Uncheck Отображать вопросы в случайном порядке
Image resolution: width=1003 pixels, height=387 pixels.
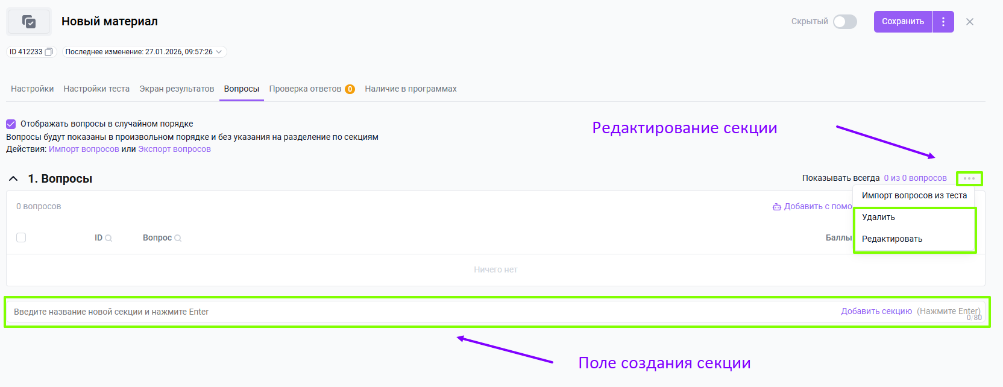(x=11, y=124)
